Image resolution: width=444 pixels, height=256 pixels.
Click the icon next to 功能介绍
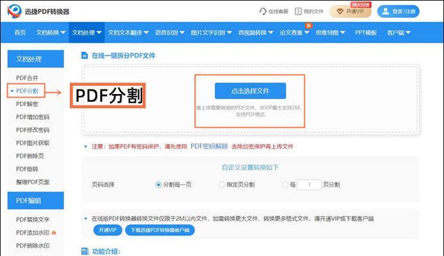(85, 251)
